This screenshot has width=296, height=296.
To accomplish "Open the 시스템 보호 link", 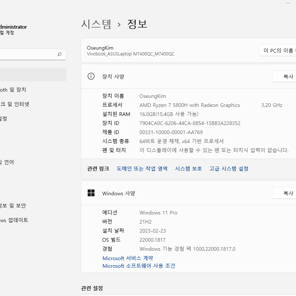I will 188,168.
